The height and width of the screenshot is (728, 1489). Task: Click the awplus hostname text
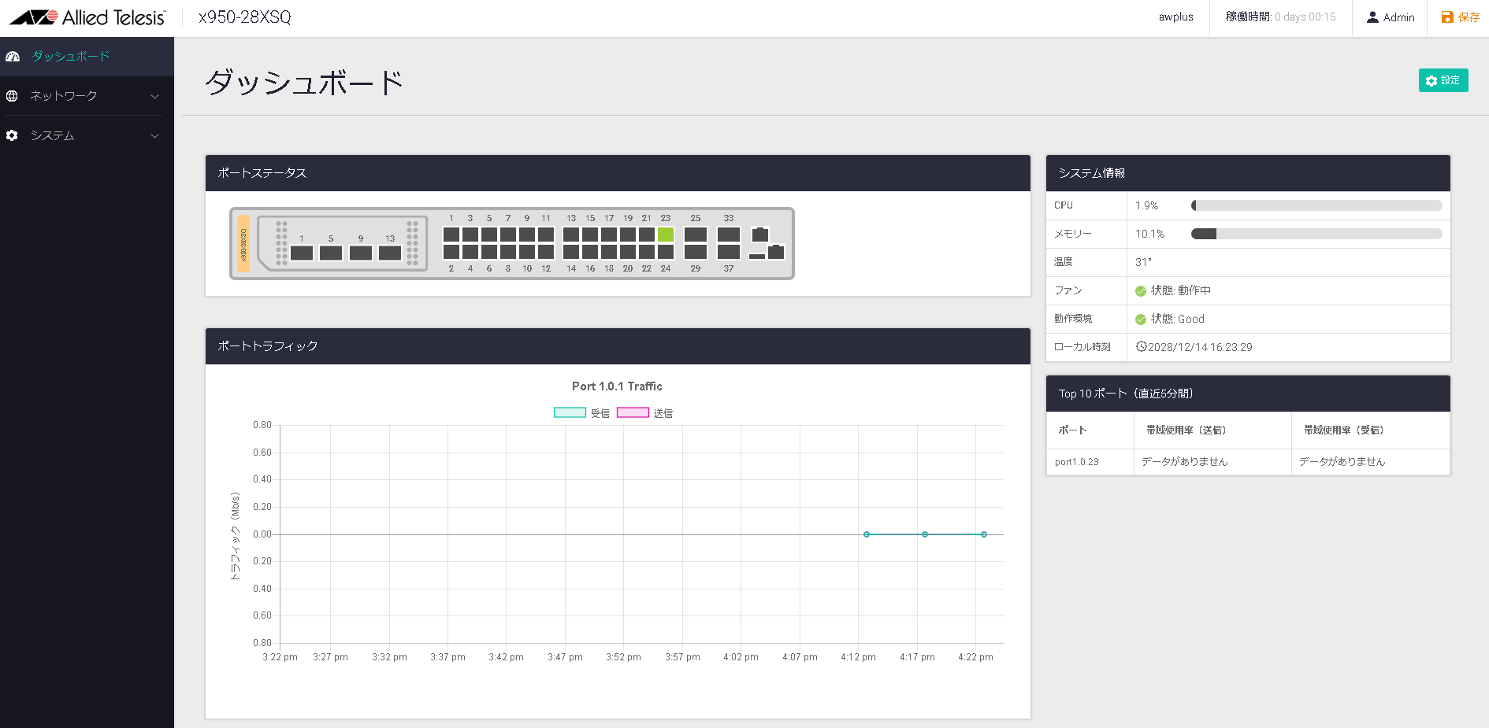pyautogui.click(x=1175, y=17)
